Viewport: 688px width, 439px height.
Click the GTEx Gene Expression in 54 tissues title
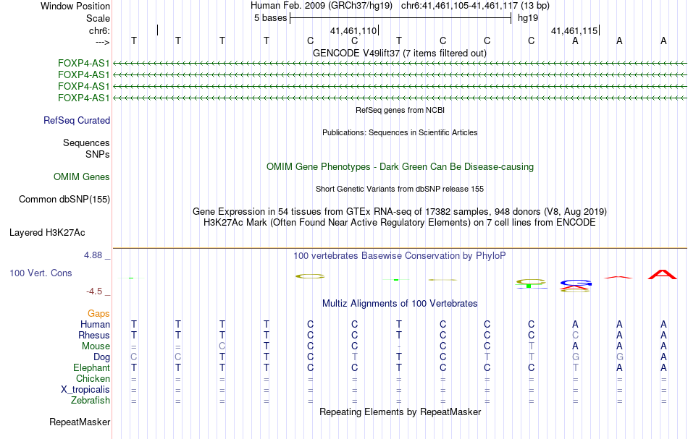click(x=400, y=212)
